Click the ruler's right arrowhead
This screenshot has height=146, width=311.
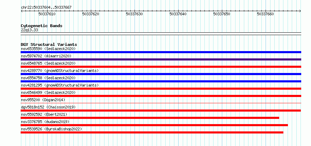pos(300,11)
